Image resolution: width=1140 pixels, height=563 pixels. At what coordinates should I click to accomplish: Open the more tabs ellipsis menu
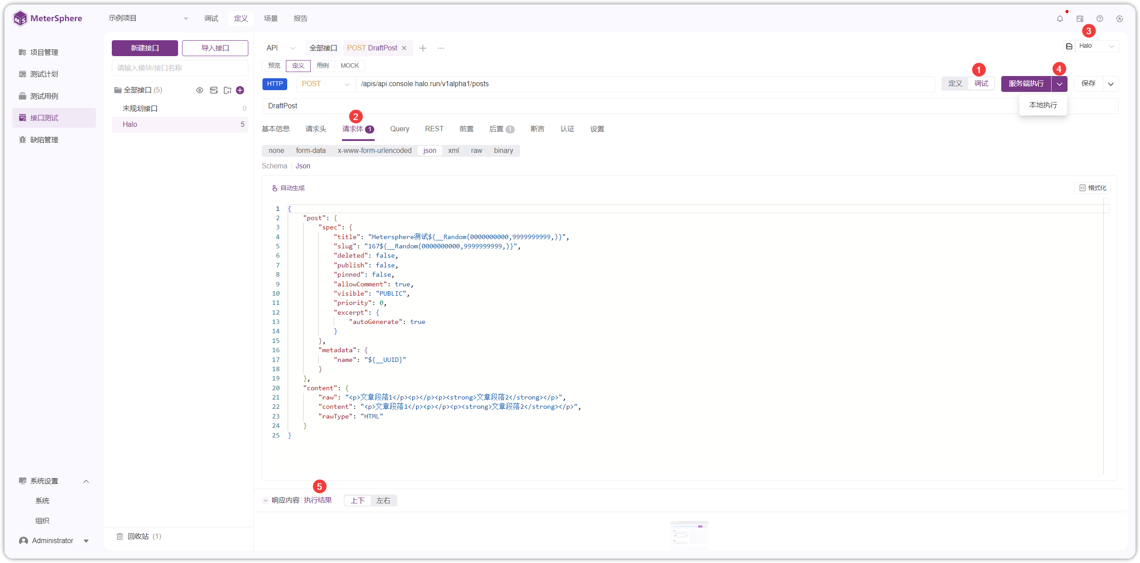[441, 48]
